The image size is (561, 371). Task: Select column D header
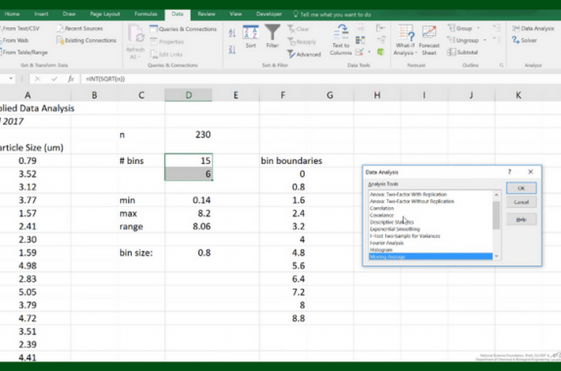pos(189,95)
